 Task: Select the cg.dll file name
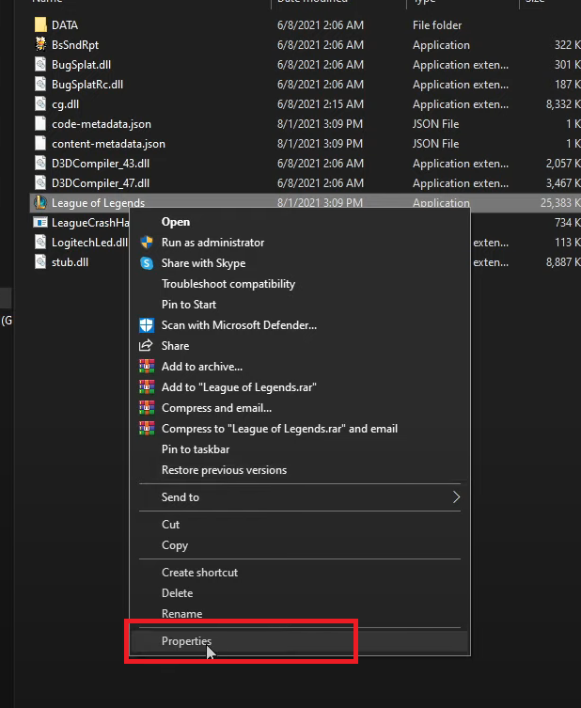point(65,104)
